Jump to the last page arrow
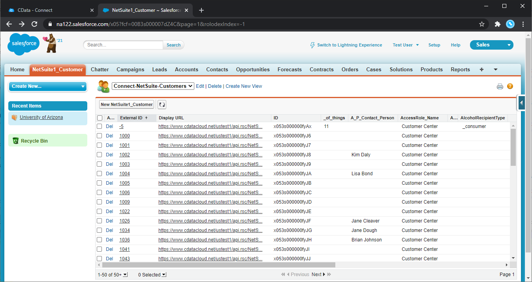Image resolution: width=532 pixels, height=282 pixels. point(329,275)
